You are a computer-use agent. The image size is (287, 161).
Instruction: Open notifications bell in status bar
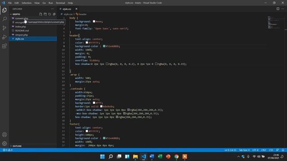pyautogui.click(x=283, y=150)
